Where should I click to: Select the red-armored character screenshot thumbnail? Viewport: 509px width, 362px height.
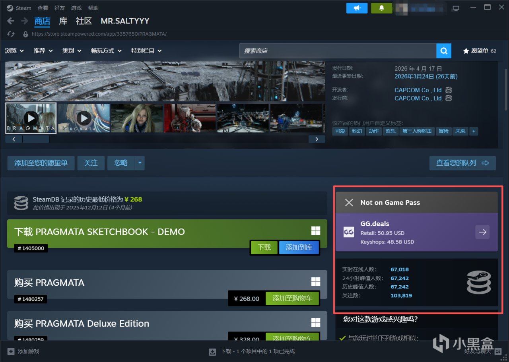tap(190, 118)
